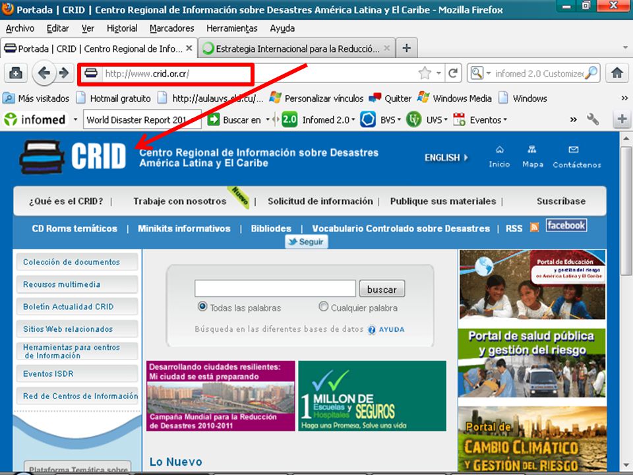This screenshot has height=475, width=633.
Task: Open the browser Home button
Action: coord(617,73)
